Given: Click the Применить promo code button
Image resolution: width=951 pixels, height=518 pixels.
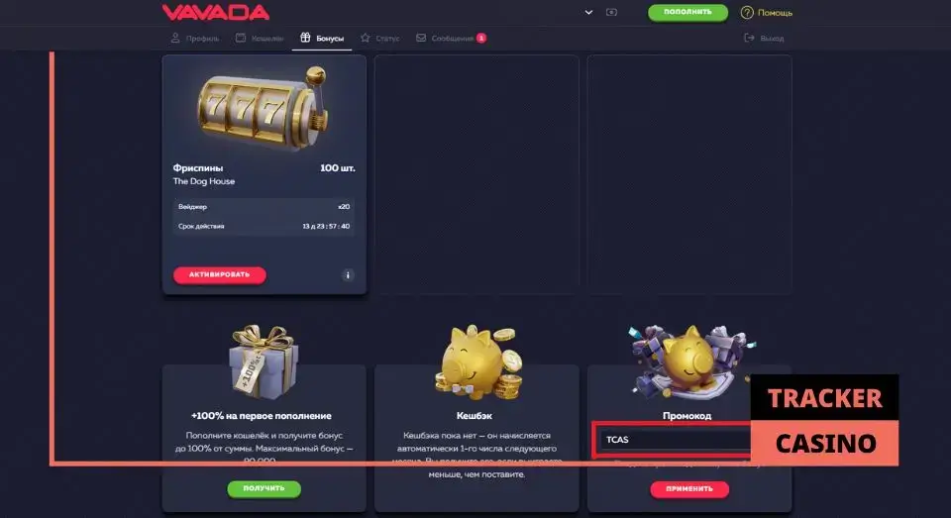Looking at the screenshot, I should click(689, 489).
